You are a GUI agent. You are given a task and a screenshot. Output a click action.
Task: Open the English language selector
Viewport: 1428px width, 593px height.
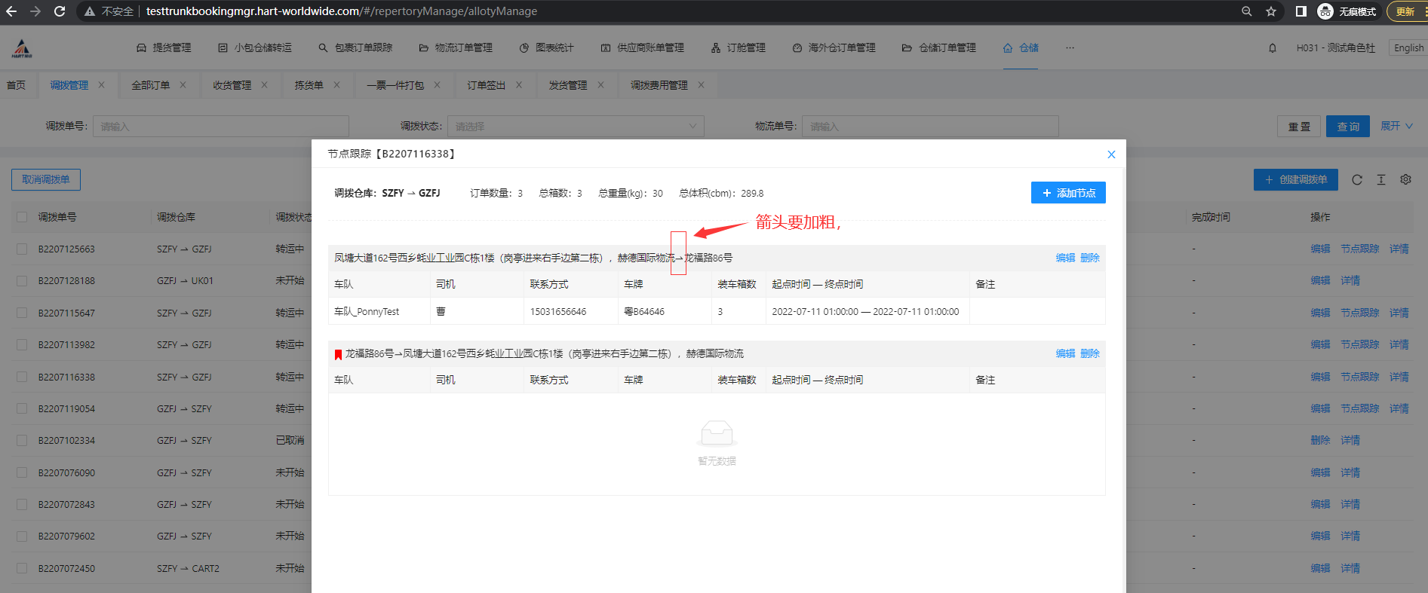click(x=1408, y=48)
